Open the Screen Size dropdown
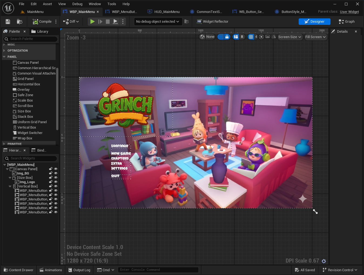This screenshot has height=275, width=364. pyautogui.click(x=290, y=37)
